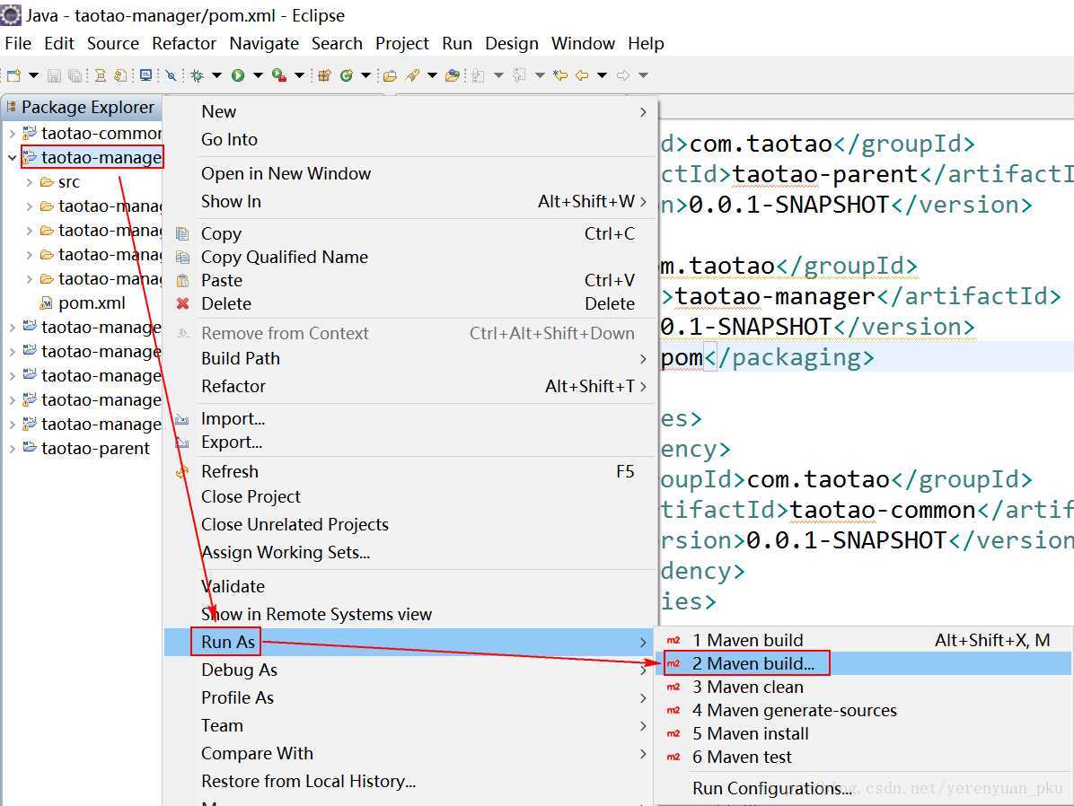Screen dimensions: 1074x806
Task: Click the Search flashlight toolbar icon
Action: click(x=412, y=75)
